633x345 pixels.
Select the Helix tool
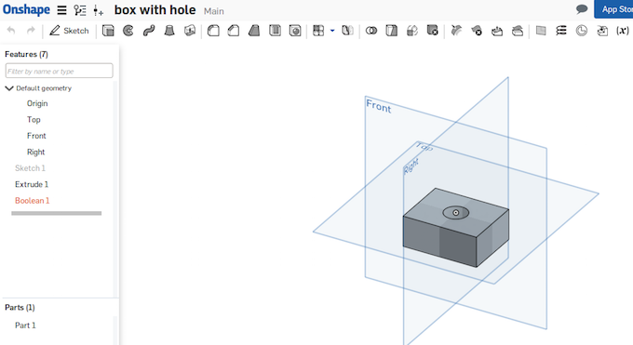point(561,31)
